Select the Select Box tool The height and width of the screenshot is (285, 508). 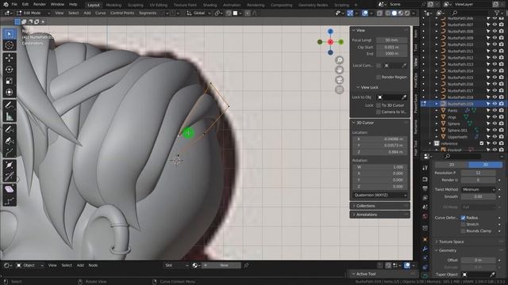coord(10,34)
